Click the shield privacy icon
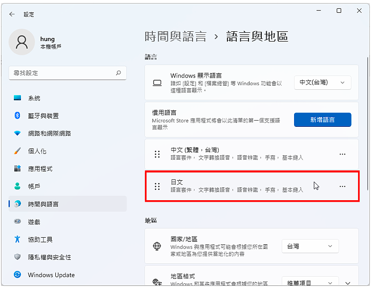Image resolution: width=375 pixels, height=289 pixels. [17, 257]
